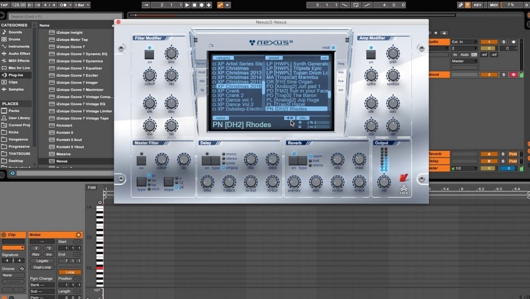530x299 pixels.
Task: Open the MIDI map mode
Action: pyautogui.click(x=493, y=5)
